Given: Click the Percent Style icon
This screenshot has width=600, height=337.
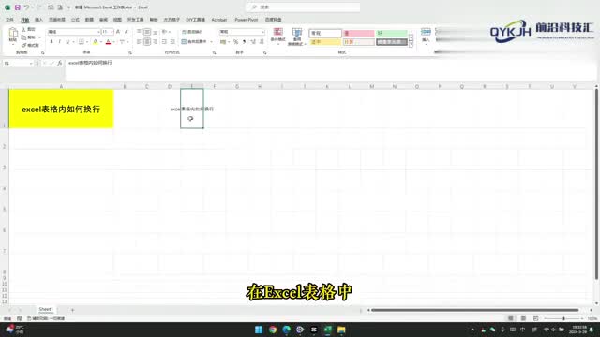Looking at the screenshot, I should click(x=235, y=42).
